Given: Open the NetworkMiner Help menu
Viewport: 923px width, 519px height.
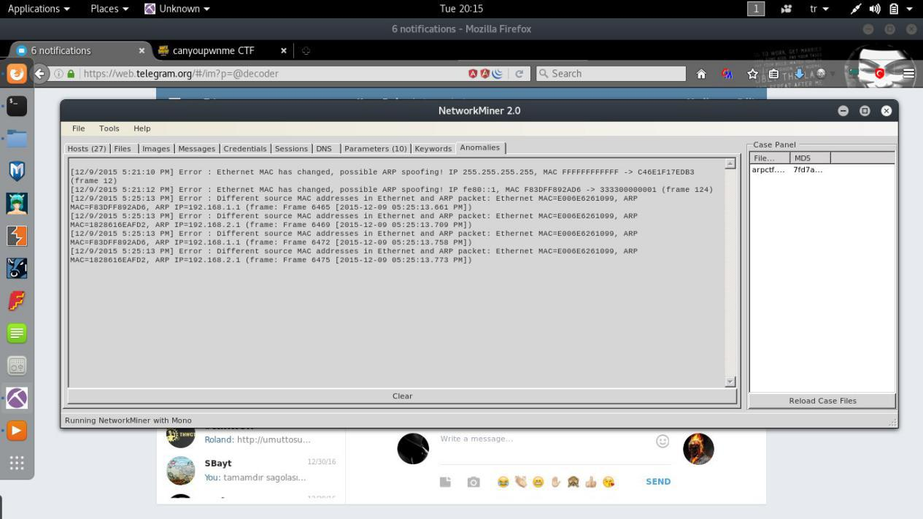Looking at the screenshot, I should coord(142,128).
